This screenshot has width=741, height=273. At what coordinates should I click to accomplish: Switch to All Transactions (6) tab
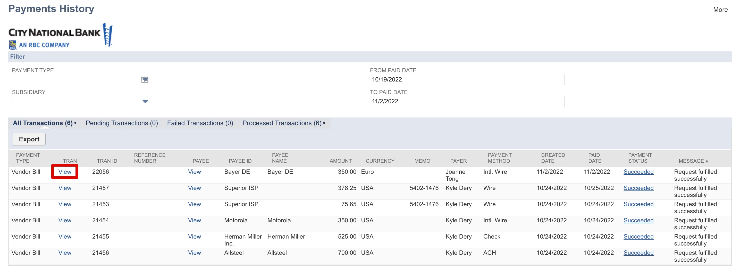(43, 123)
